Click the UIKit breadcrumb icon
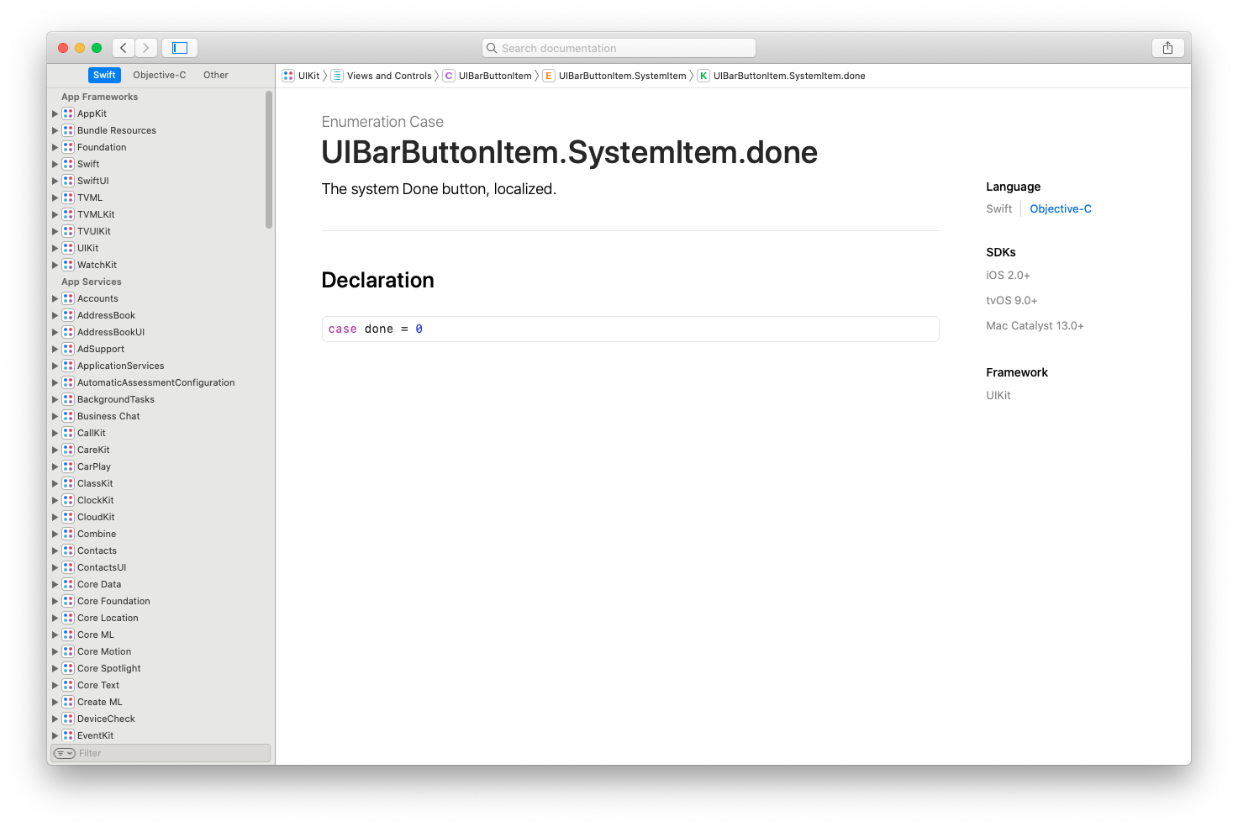Screen dimensions: 1238x827 pos(288,76)
